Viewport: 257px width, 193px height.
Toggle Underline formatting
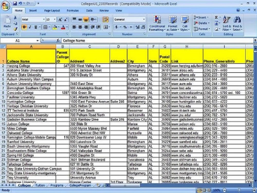pyautogui.click(x=35, y=27)
